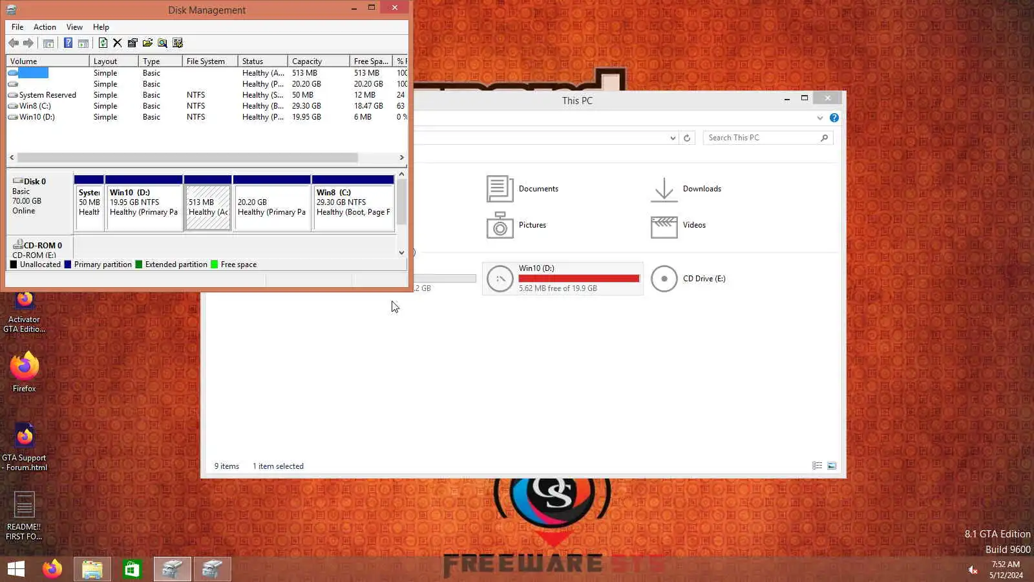Switch to large icons view in status bar
1034x582 pixels.
(x=832, y=466)
